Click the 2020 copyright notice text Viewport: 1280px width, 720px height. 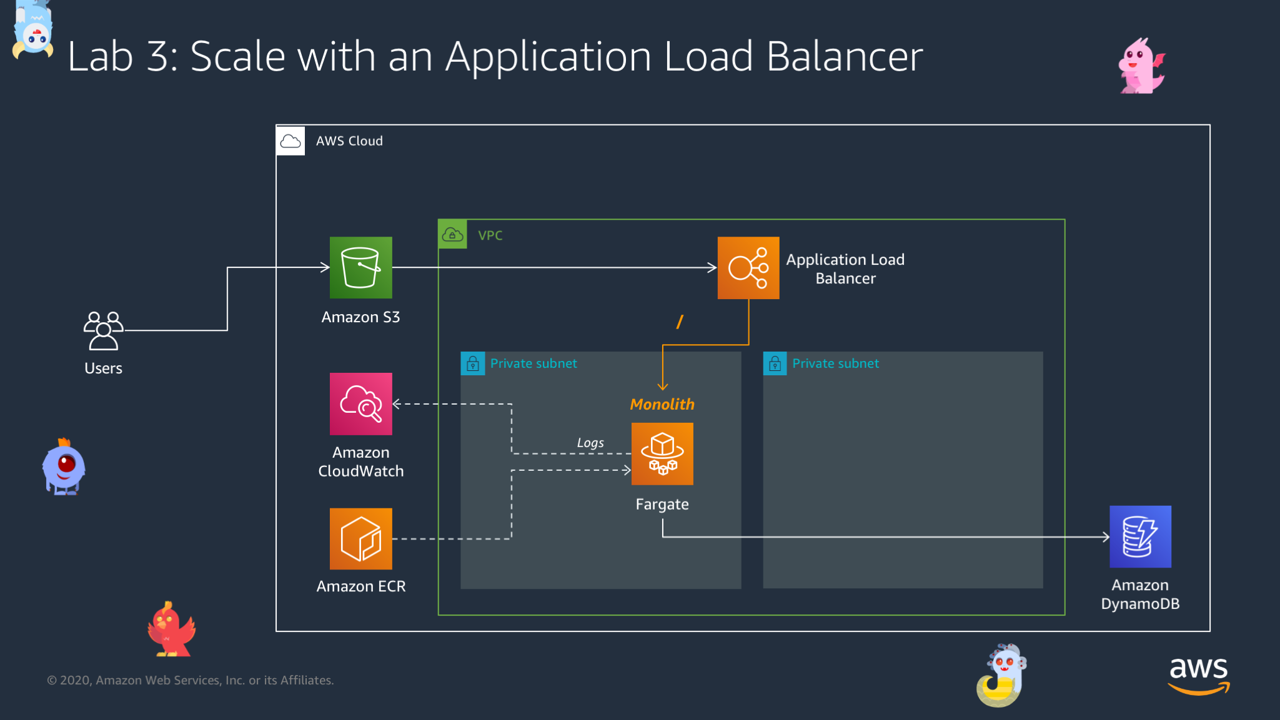(x=191, y=680)
